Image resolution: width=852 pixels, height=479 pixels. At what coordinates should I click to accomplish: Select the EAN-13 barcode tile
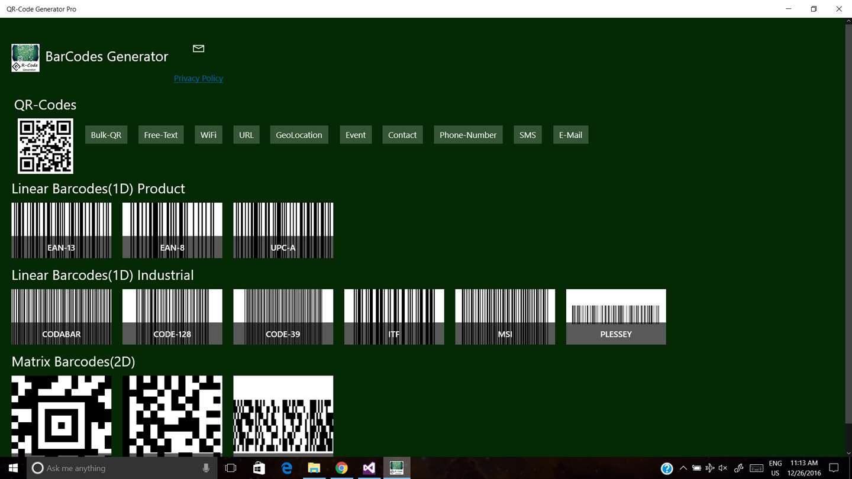(62, 230)
